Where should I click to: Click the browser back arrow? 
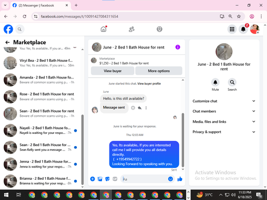click(6, 17)
